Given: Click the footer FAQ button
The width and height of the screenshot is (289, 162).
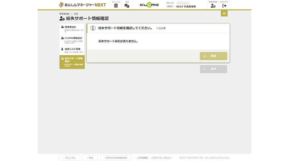Looking at the screenshot, I should tap(90, 158).
